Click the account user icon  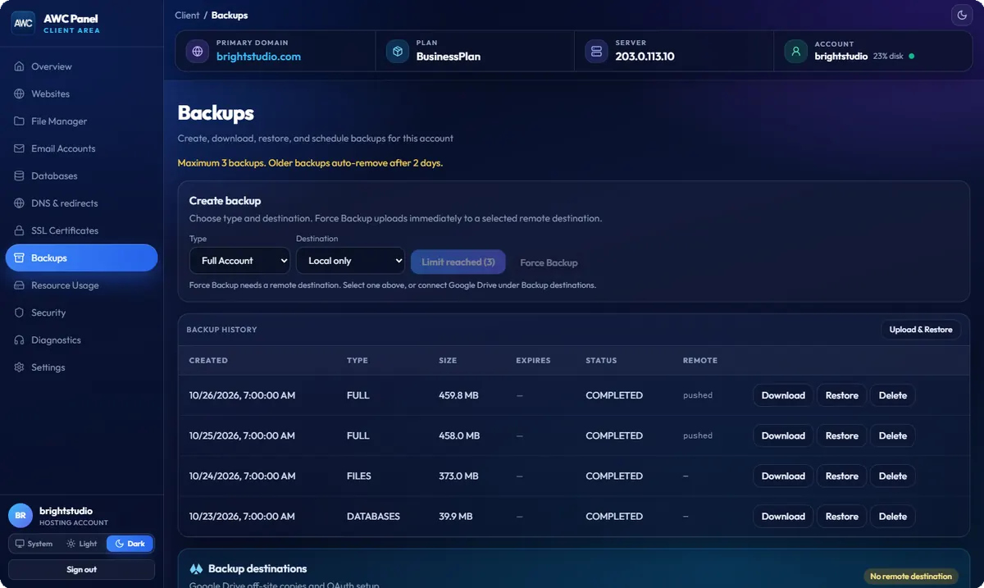click(795, 51)
